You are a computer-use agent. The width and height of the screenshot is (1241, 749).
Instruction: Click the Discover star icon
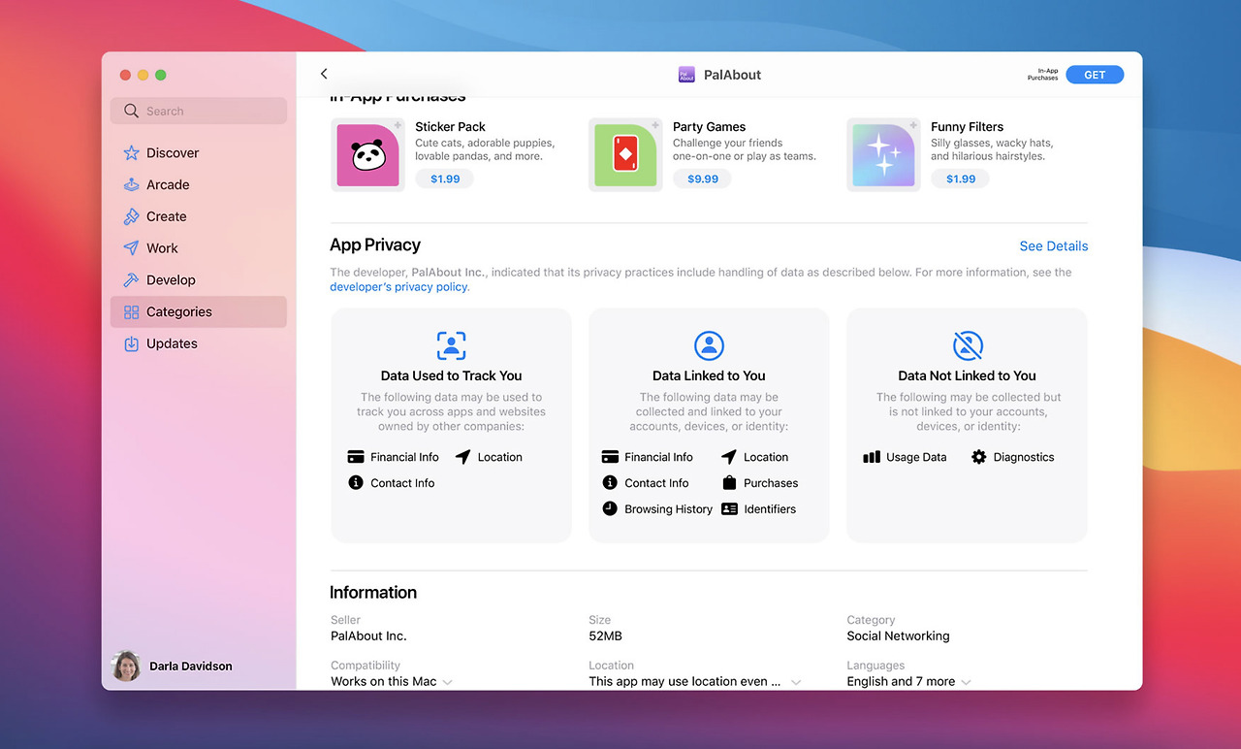point(132,153)
